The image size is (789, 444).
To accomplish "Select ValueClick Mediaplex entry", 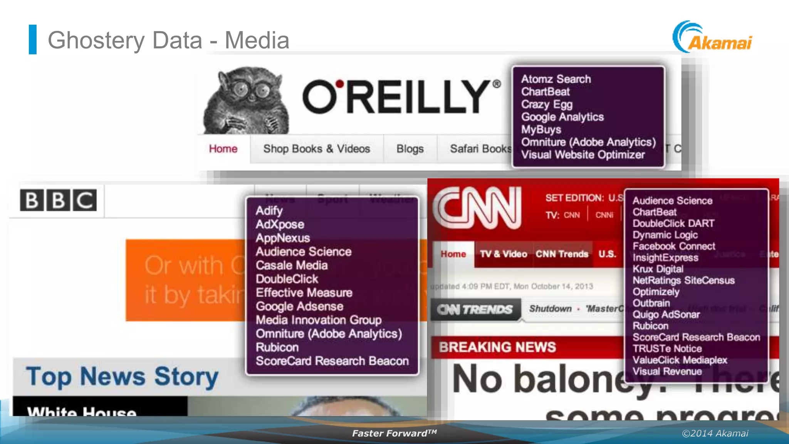I will tap(680, 360).
